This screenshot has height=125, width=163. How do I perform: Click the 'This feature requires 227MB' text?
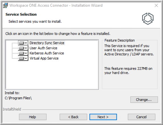(x=128, y=70)
